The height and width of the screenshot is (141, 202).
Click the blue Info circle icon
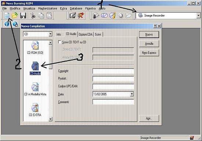pyautogui.click(x=7, y=24)
